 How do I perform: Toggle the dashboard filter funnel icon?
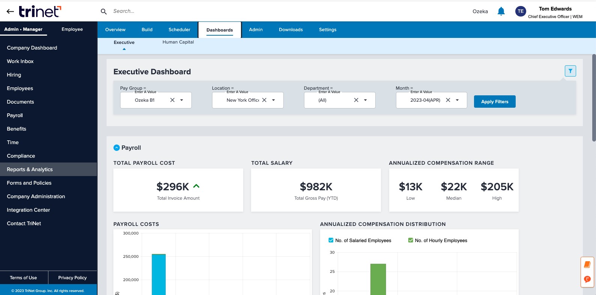(x=570, y=71)
